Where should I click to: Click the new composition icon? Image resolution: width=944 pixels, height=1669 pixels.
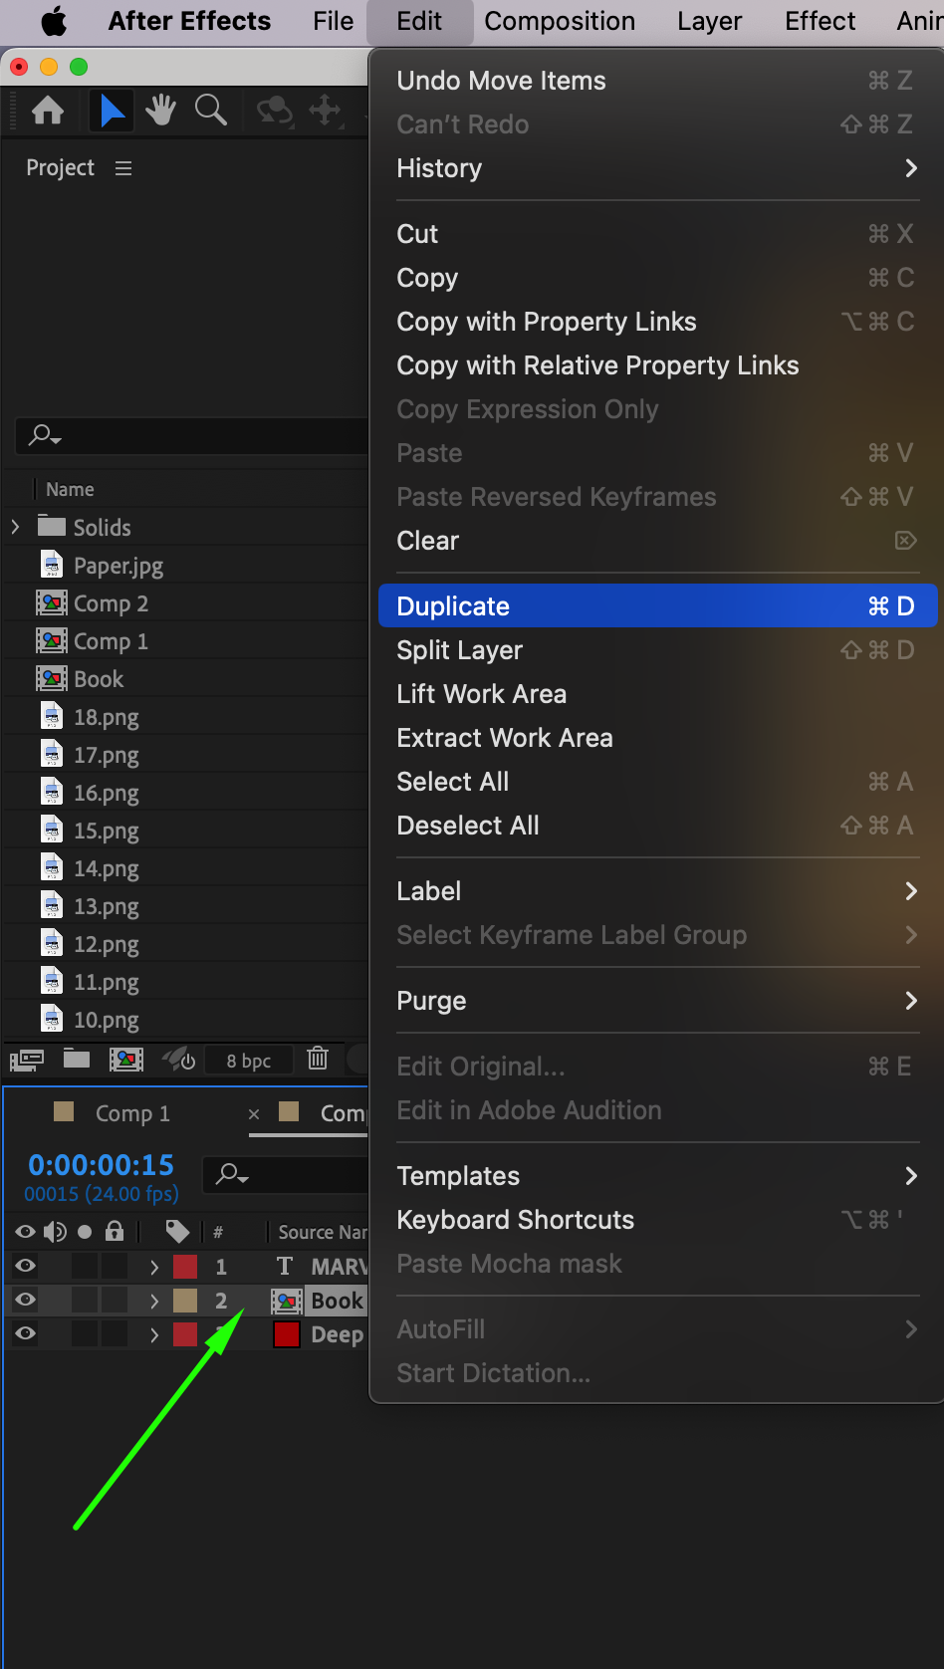126,1059
